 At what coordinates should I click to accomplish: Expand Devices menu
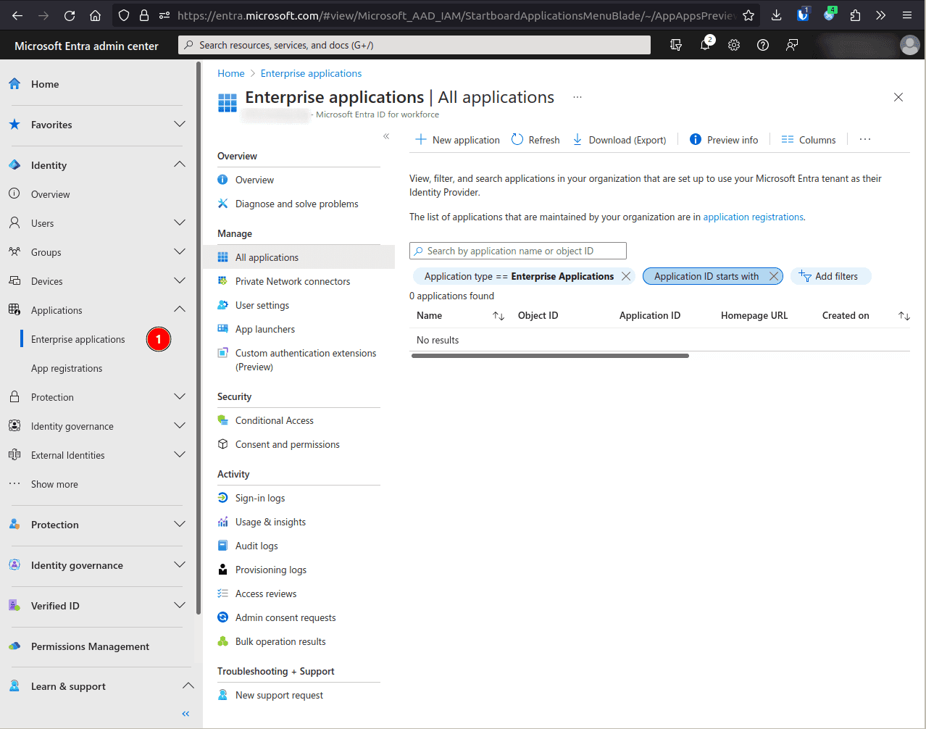(180, 280)
